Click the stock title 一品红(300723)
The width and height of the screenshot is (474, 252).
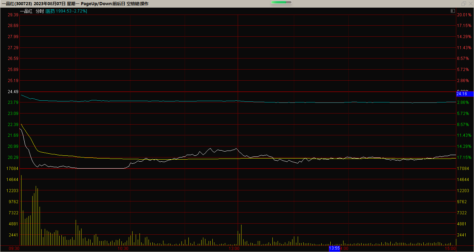17,3
